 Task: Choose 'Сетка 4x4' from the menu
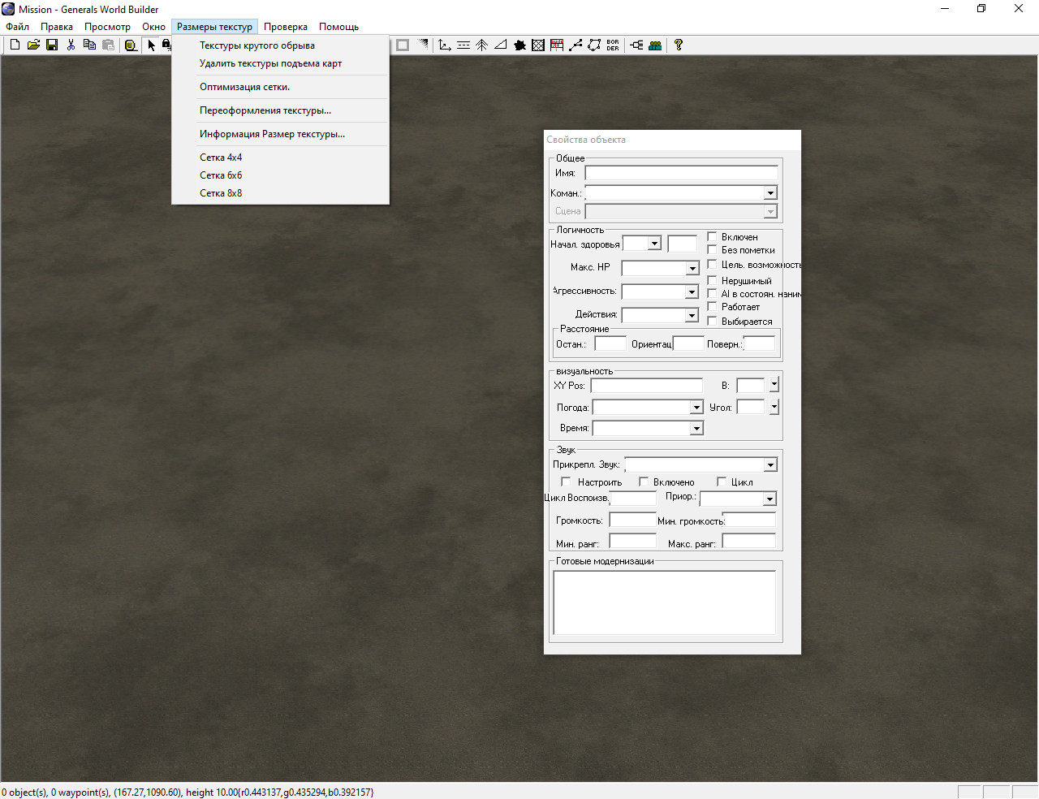(221, 158)
